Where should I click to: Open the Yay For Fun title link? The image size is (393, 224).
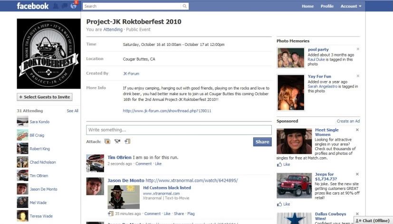point(319,76)
